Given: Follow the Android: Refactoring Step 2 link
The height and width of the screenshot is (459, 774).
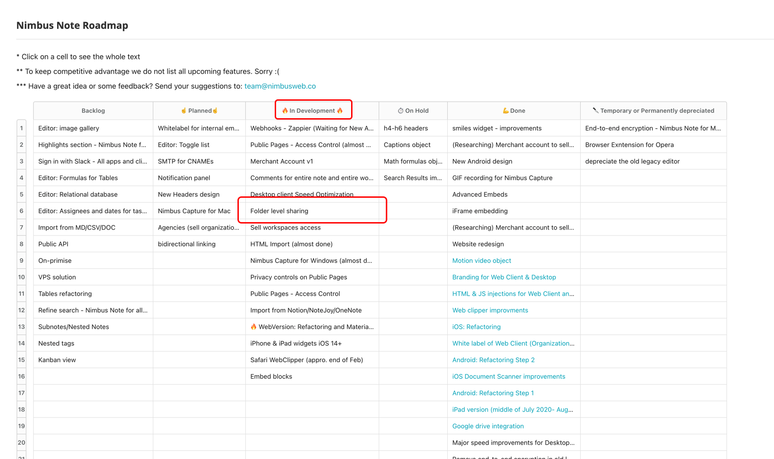Looking at the screenshot, I should tap(493, 360).
